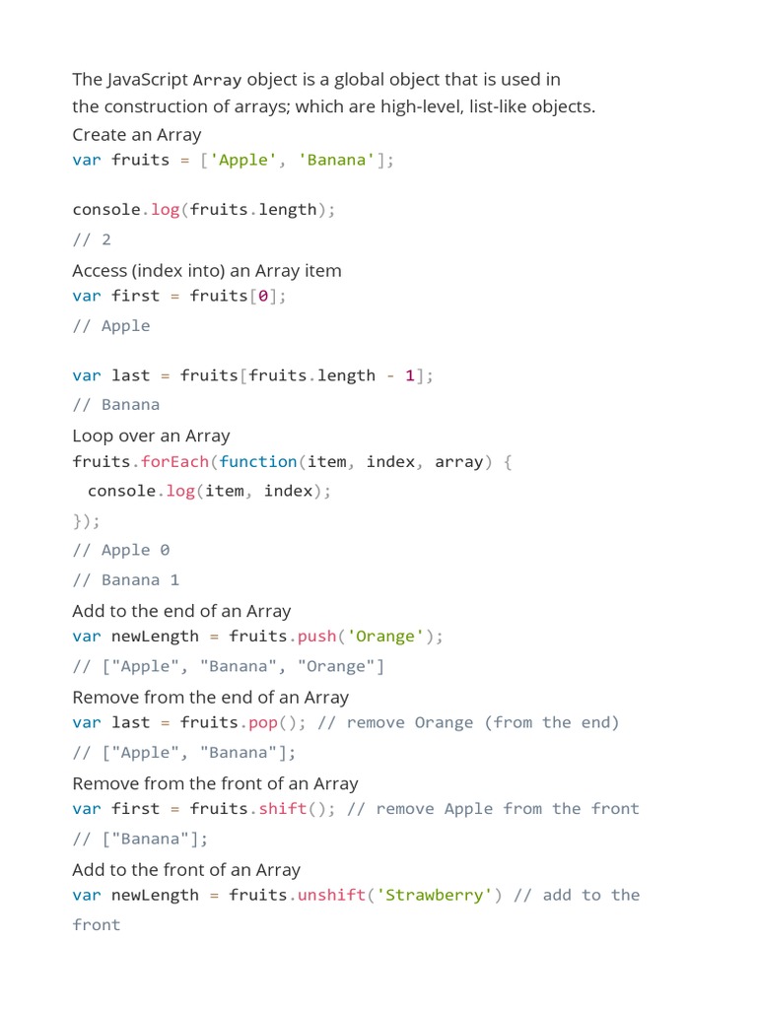The width and height of the screenshot is (757, 1009).
Task: Click the 'Remove from the end of an Array' heading
Action: (210, 698)
